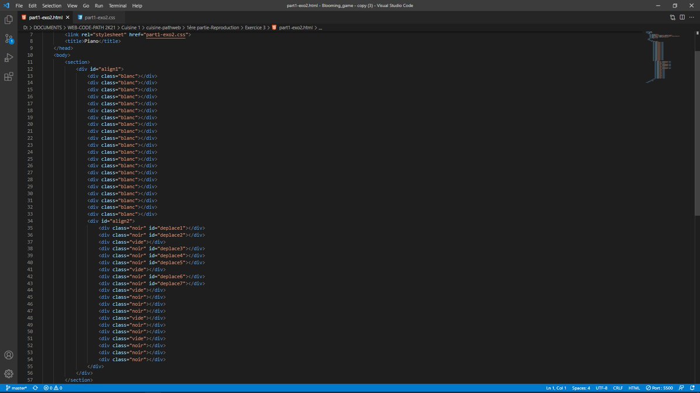The height and width of the screenshot is (393, 700).
Task: Open the Extensions view
Action: [9, 76]
